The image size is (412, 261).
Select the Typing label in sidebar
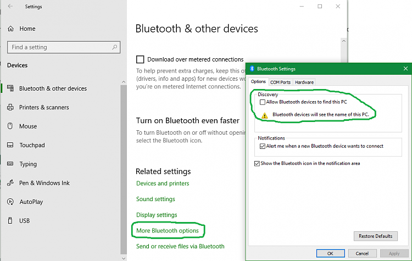coord(28,164)
